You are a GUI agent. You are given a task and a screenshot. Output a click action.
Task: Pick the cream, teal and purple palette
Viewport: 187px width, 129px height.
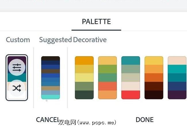(x=177, y=77)
